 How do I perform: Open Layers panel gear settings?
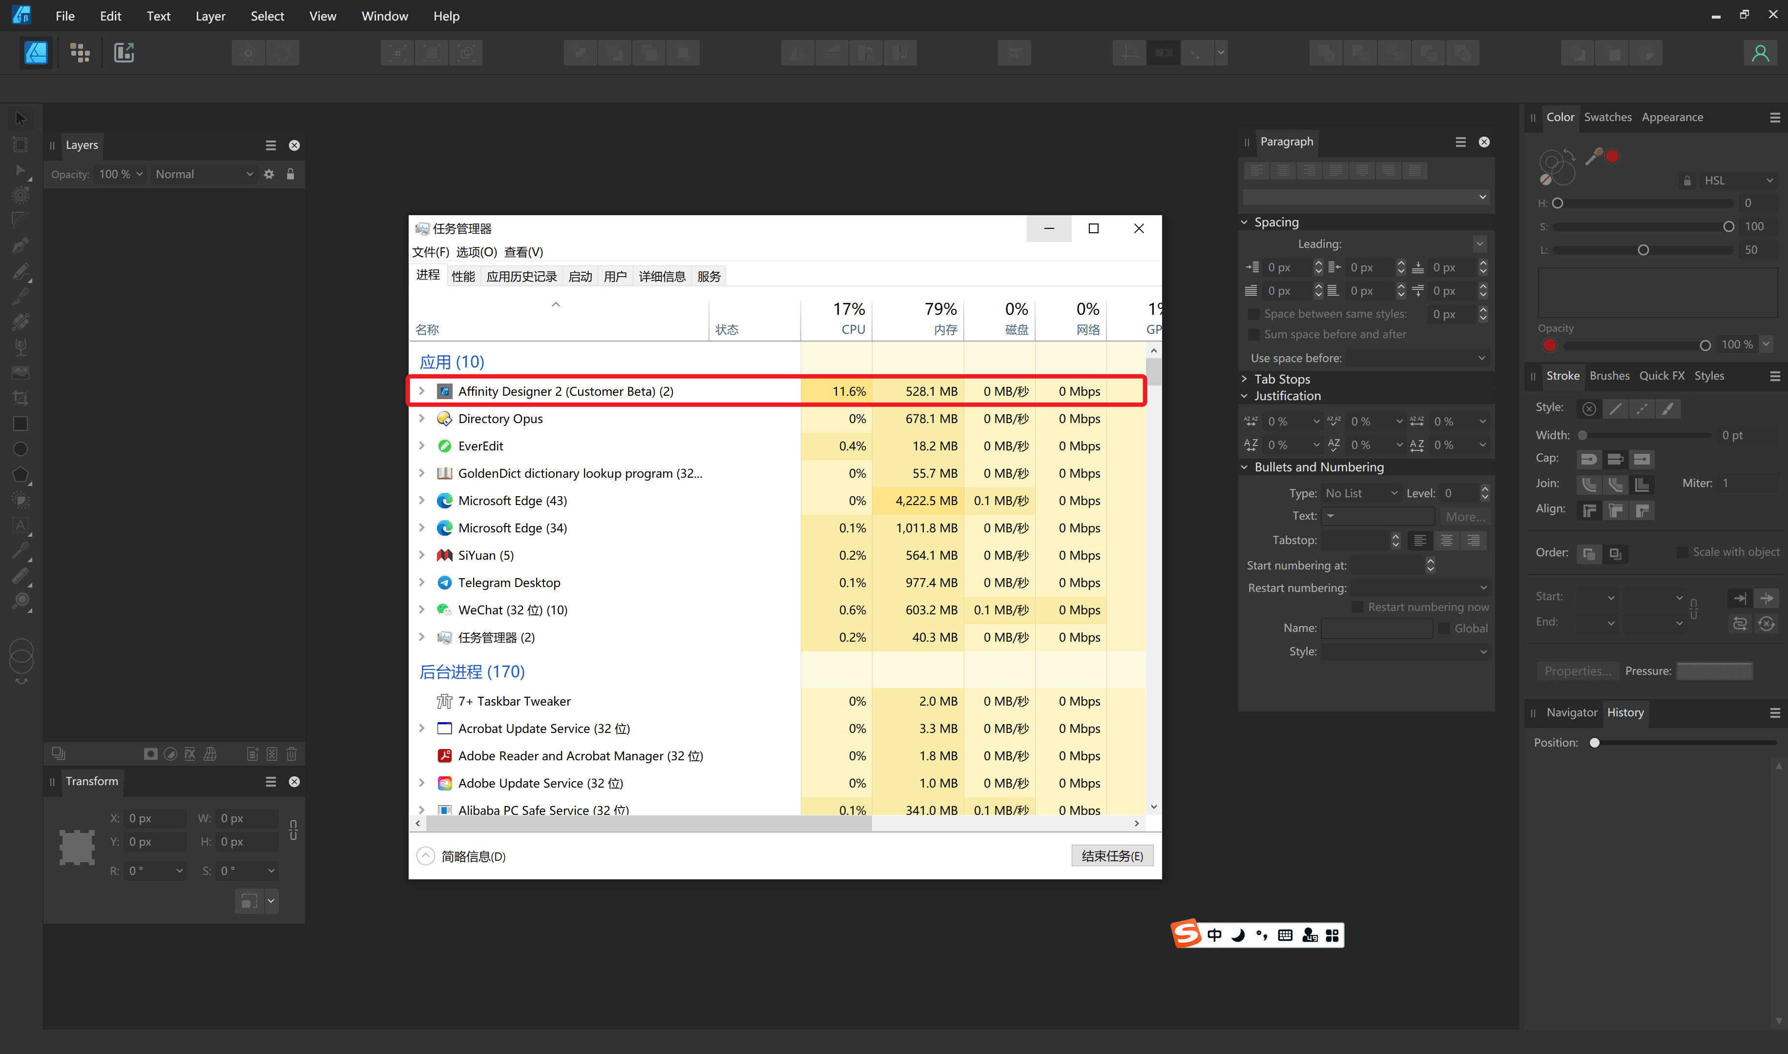269,174
